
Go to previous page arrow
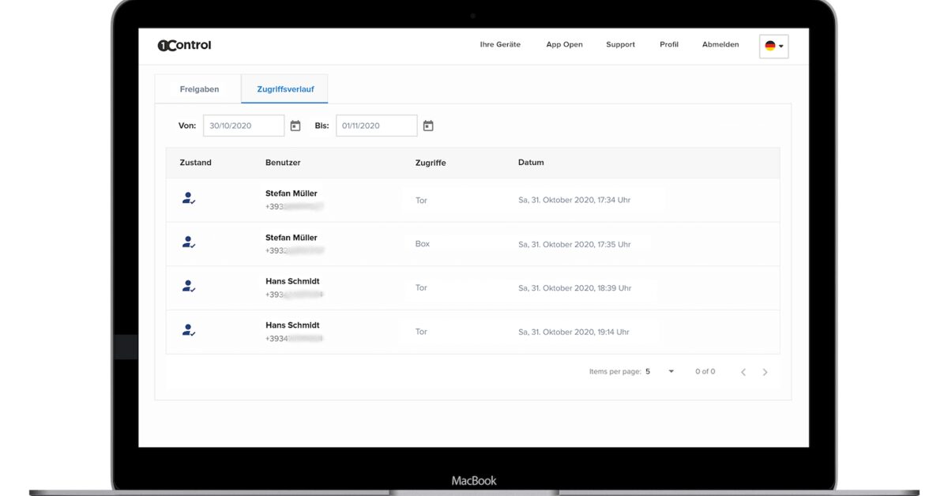coord(743,372)
